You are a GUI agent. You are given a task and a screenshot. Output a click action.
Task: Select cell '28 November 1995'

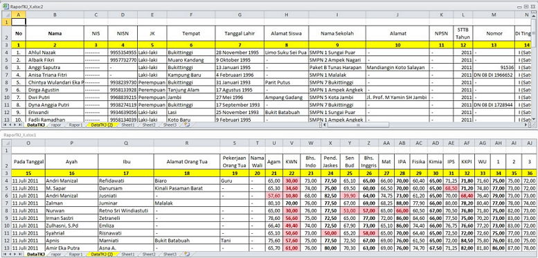[x=240, y=53]
